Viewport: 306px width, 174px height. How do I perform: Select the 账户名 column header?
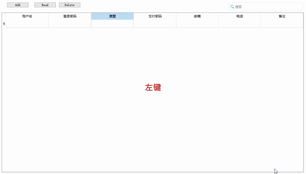tap(27, 16)
